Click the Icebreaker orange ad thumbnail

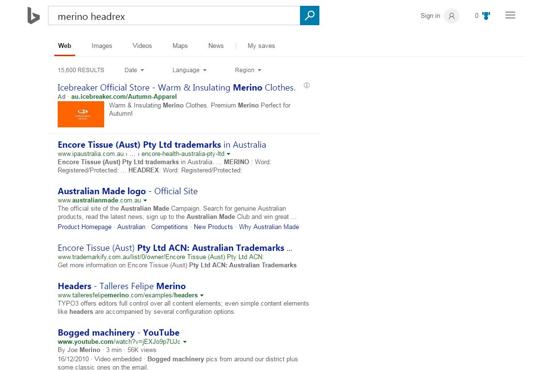point(81,114)
